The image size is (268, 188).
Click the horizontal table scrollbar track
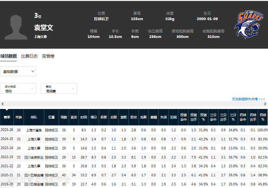point(134,104)
